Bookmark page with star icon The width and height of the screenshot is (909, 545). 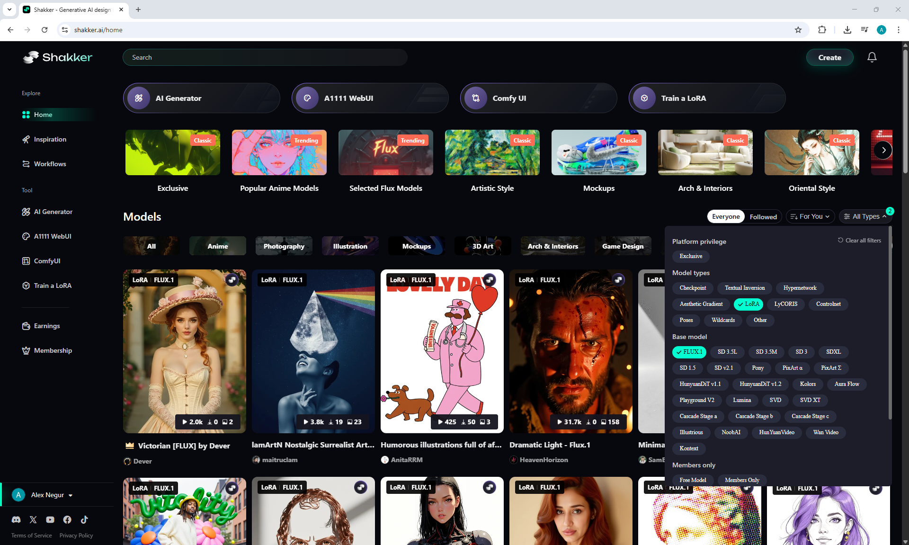coord(798,30)
